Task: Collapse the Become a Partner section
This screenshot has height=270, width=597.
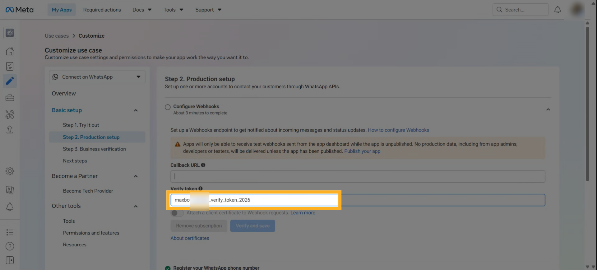Action: [x=136, y=176]
